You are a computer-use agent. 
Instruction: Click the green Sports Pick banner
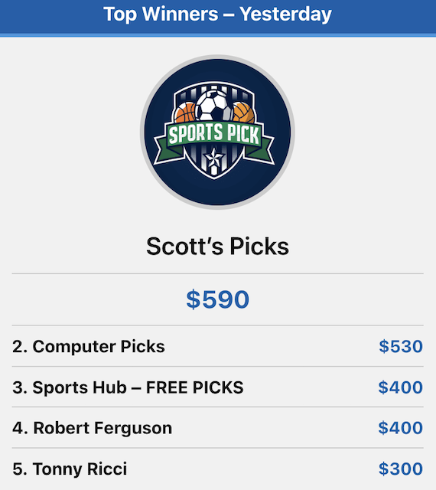coord(214,140)
